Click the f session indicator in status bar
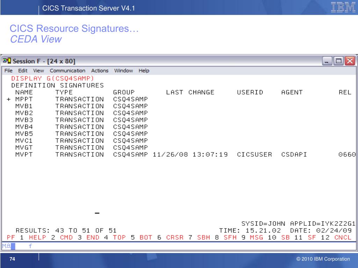The height and width of the screenshot is (268, 358). (x=30, y=246)
